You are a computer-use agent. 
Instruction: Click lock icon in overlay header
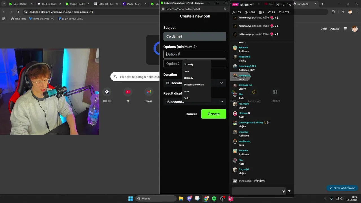point(278,5)
